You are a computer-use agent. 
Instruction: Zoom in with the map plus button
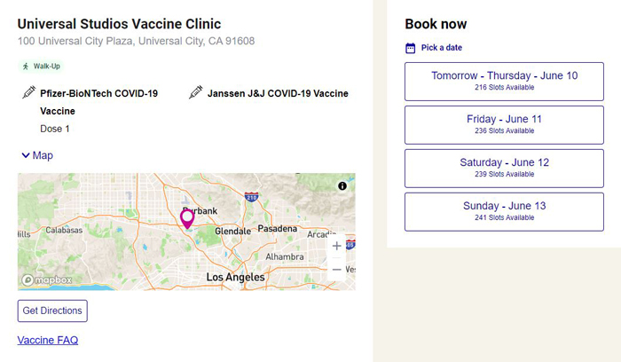[336, 246]
